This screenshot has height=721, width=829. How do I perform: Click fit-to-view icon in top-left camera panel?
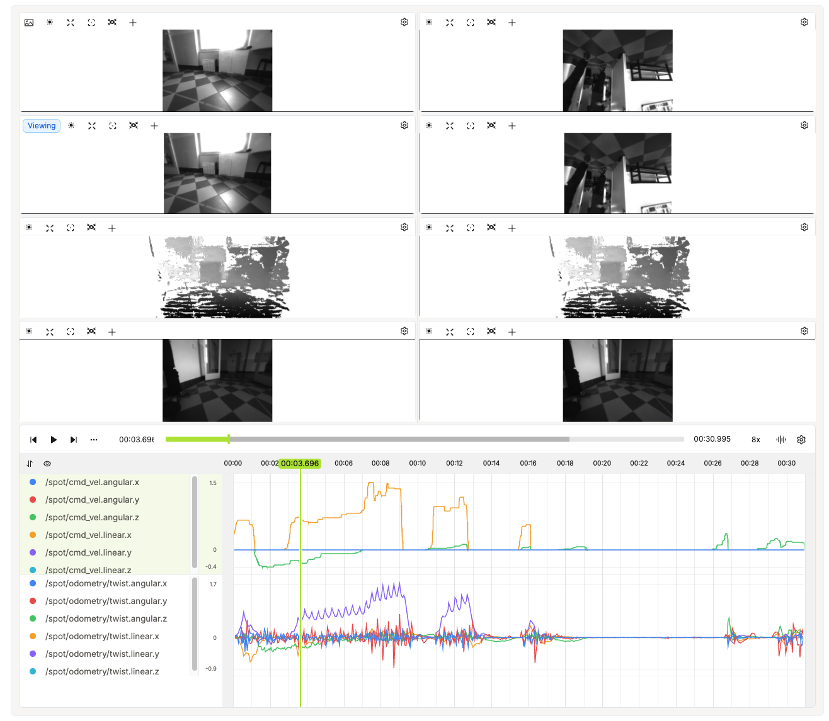point(91,23)
